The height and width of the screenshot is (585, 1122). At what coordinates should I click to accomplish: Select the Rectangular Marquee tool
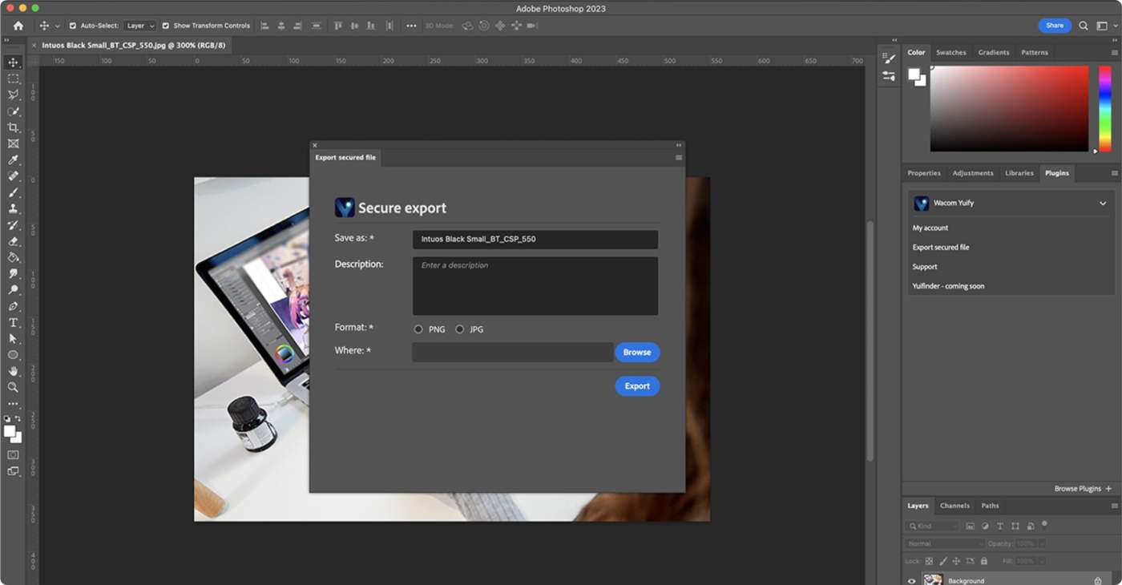pos(13,79)
